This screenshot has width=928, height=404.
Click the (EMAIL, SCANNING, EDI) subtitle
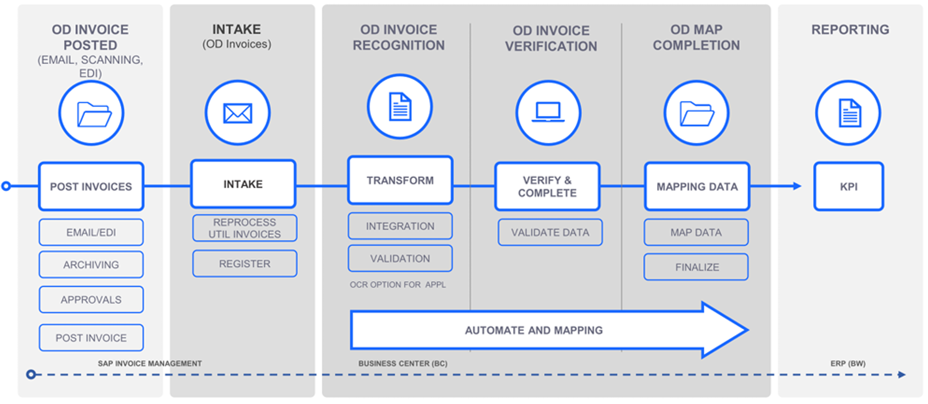(90, 66)
